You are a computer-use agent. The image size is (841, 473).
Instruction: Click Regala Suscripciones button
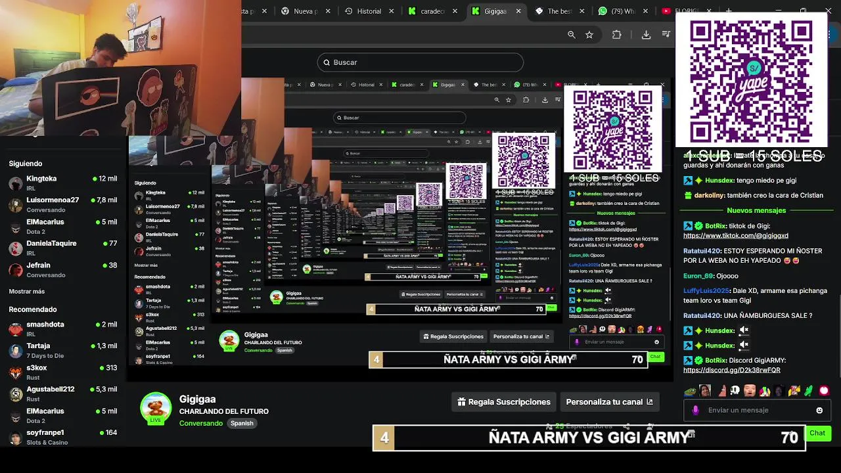504,402
